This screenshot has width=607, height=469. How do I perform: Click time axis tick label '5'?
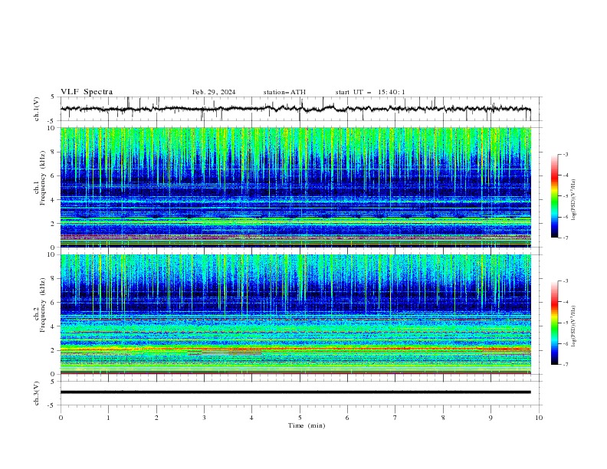(300, 418)
